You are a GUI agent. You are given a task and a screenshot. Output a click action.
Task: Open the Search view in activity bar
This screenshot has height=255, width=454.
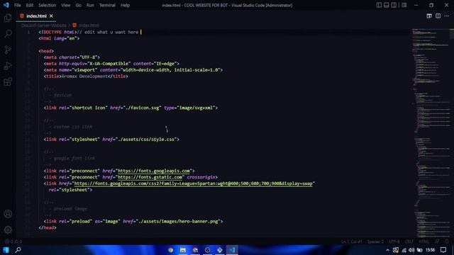(8, 33)
